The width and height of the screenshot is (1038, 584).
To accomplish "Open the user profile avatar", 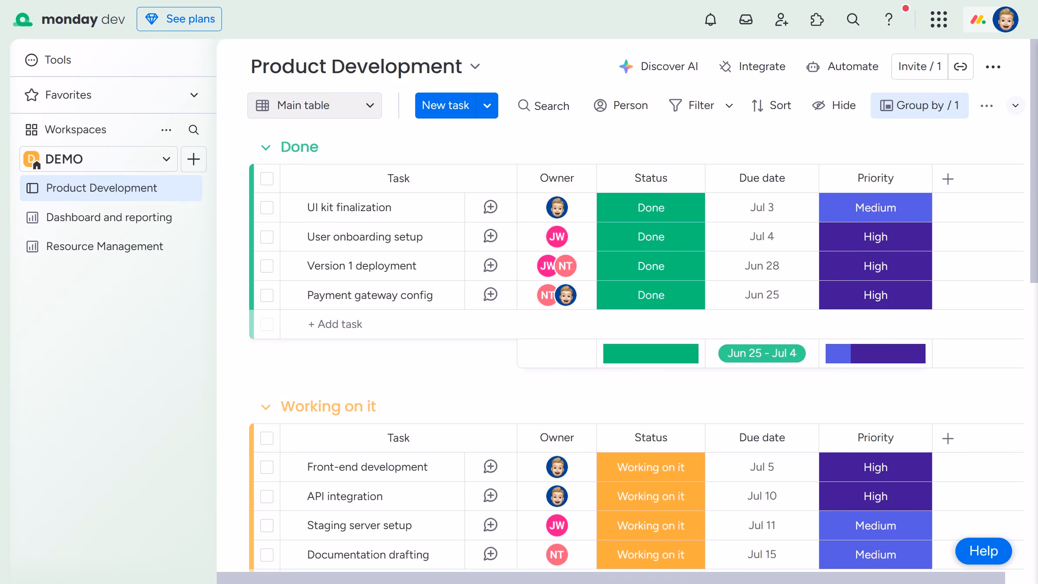I will (1005, 19).
